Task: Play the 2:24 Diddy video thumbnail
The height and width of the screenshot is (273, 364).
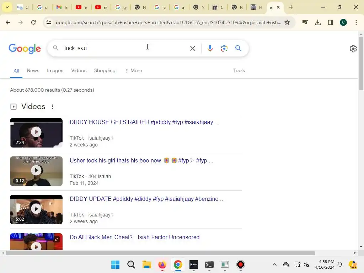Action: [x=36, y=133]
